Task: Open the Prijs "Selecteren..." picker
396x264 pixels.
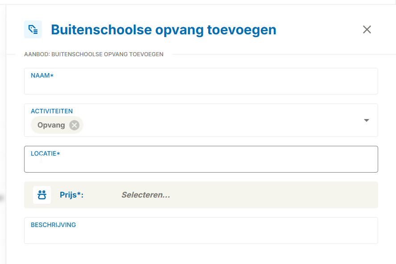Action: pos(145,195)
